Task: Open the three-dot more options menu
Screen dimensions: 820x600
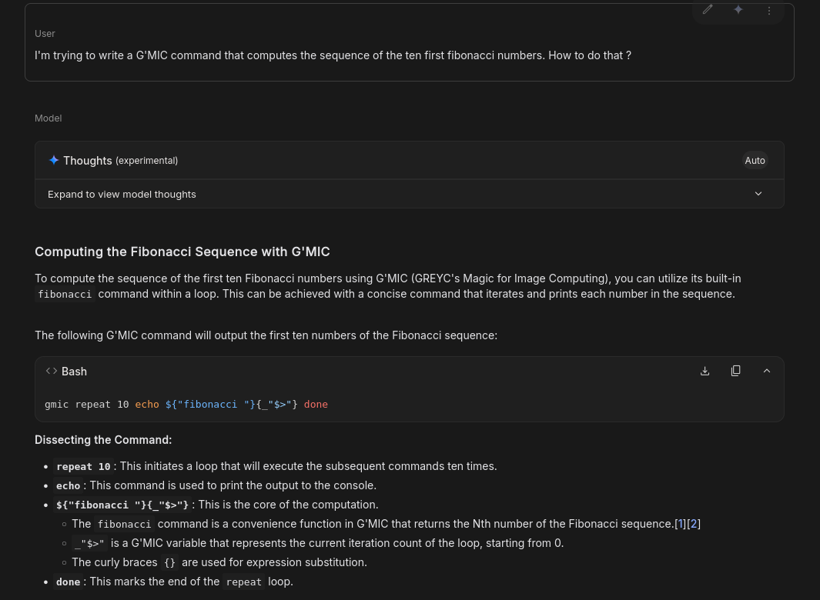Action: tap(769, 10)
